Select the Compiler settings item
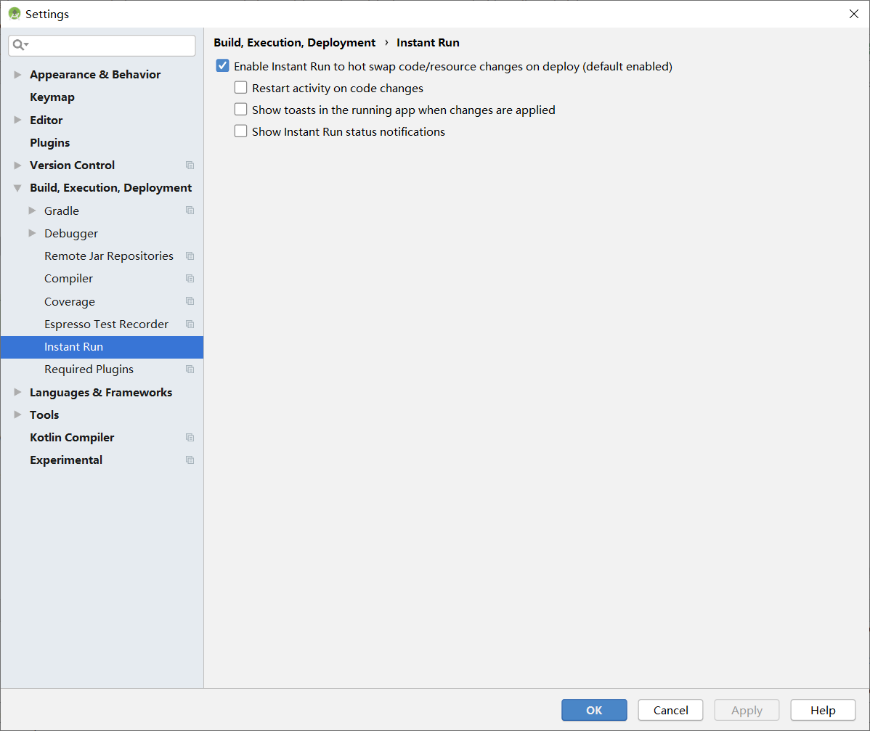870x731 pixels. (x=69, y=279)
